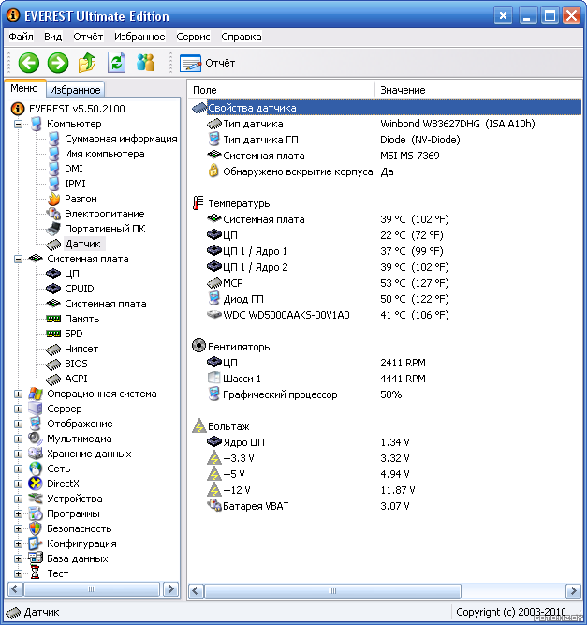
Task: Click the Поле column header
Action: tap(281, 90)
